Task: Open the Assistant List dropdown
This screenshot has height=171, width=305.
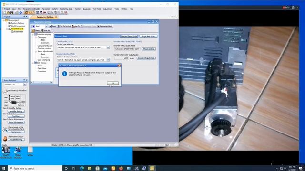Action: (25, 85)
